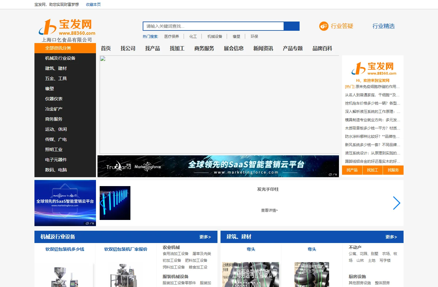Click 更多> in 机械及行业设备 section
Viewport: 438px width, 287px height.
click(x=205, y=237)
